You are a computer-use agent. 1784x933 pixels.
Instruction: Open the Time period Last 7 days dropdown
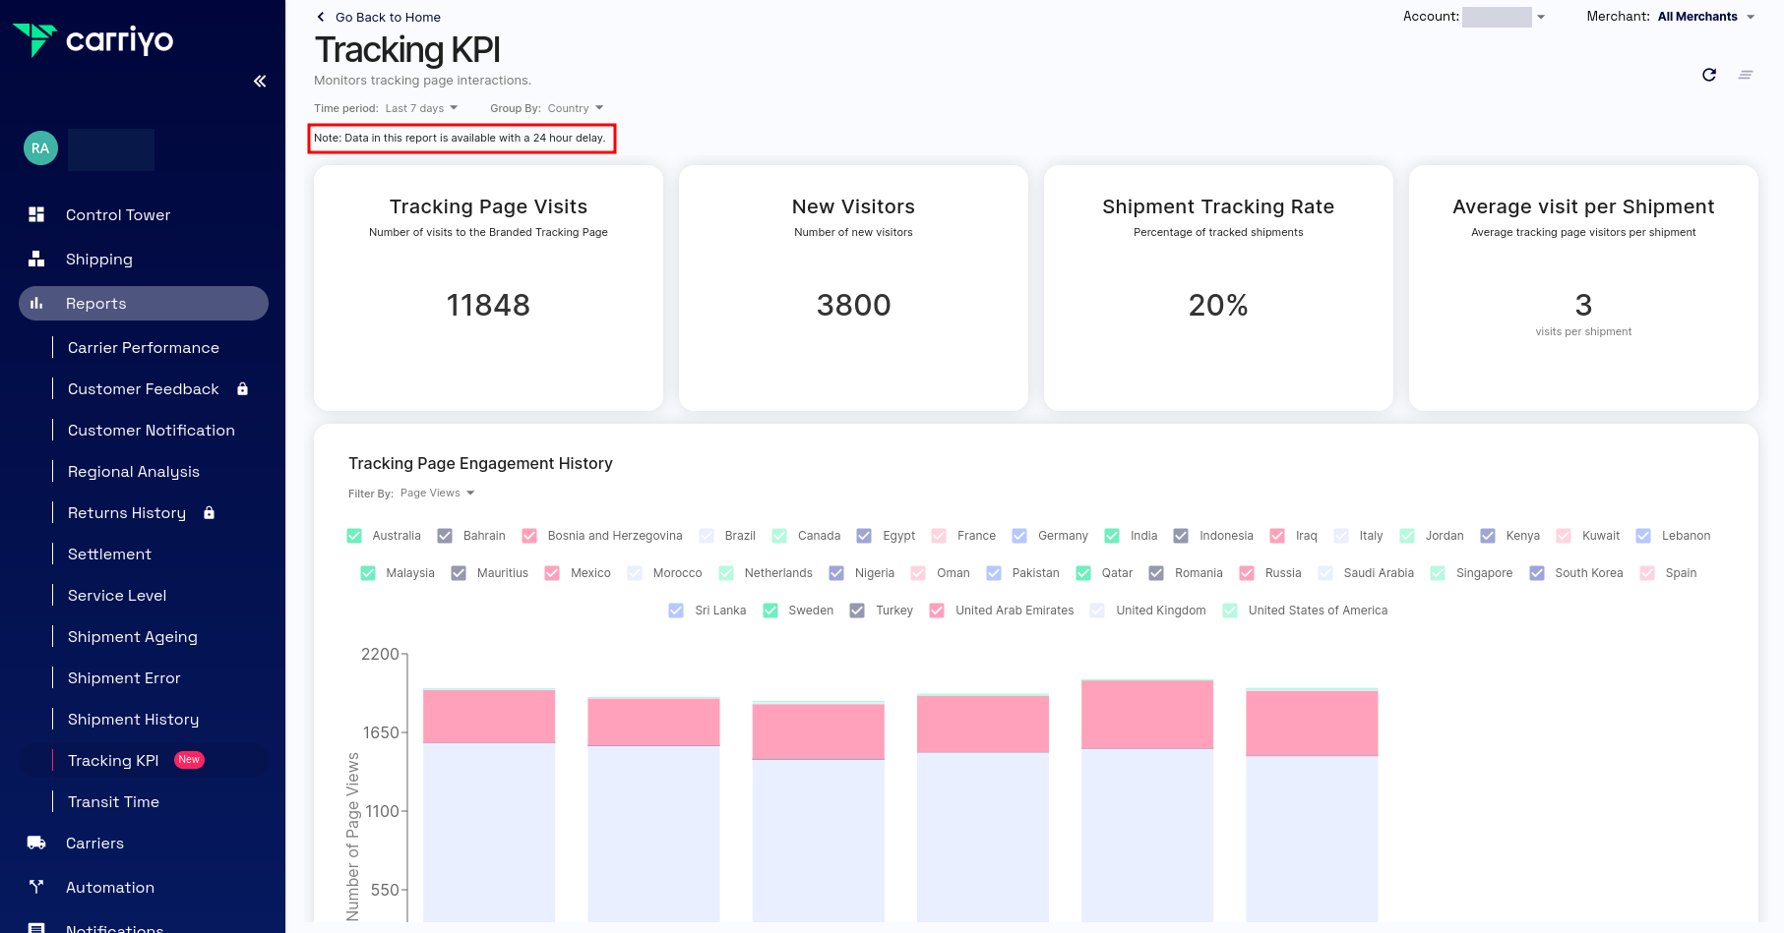click(421, 108)
